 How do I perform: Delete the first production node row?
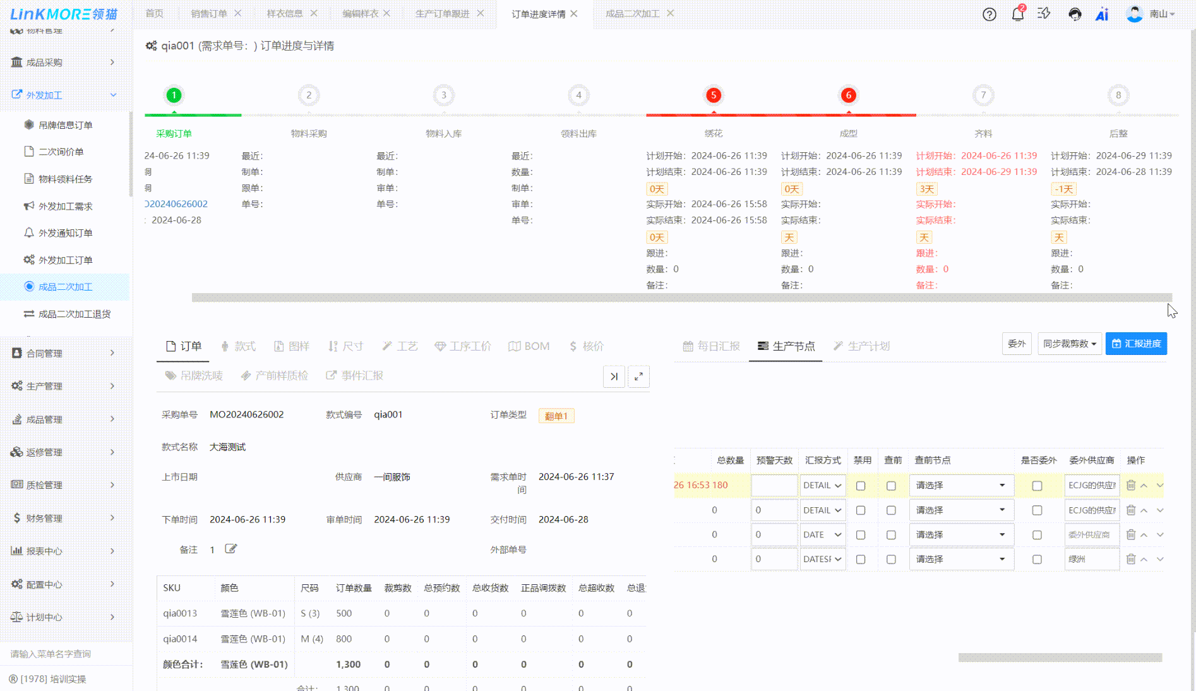[1131, 485]
